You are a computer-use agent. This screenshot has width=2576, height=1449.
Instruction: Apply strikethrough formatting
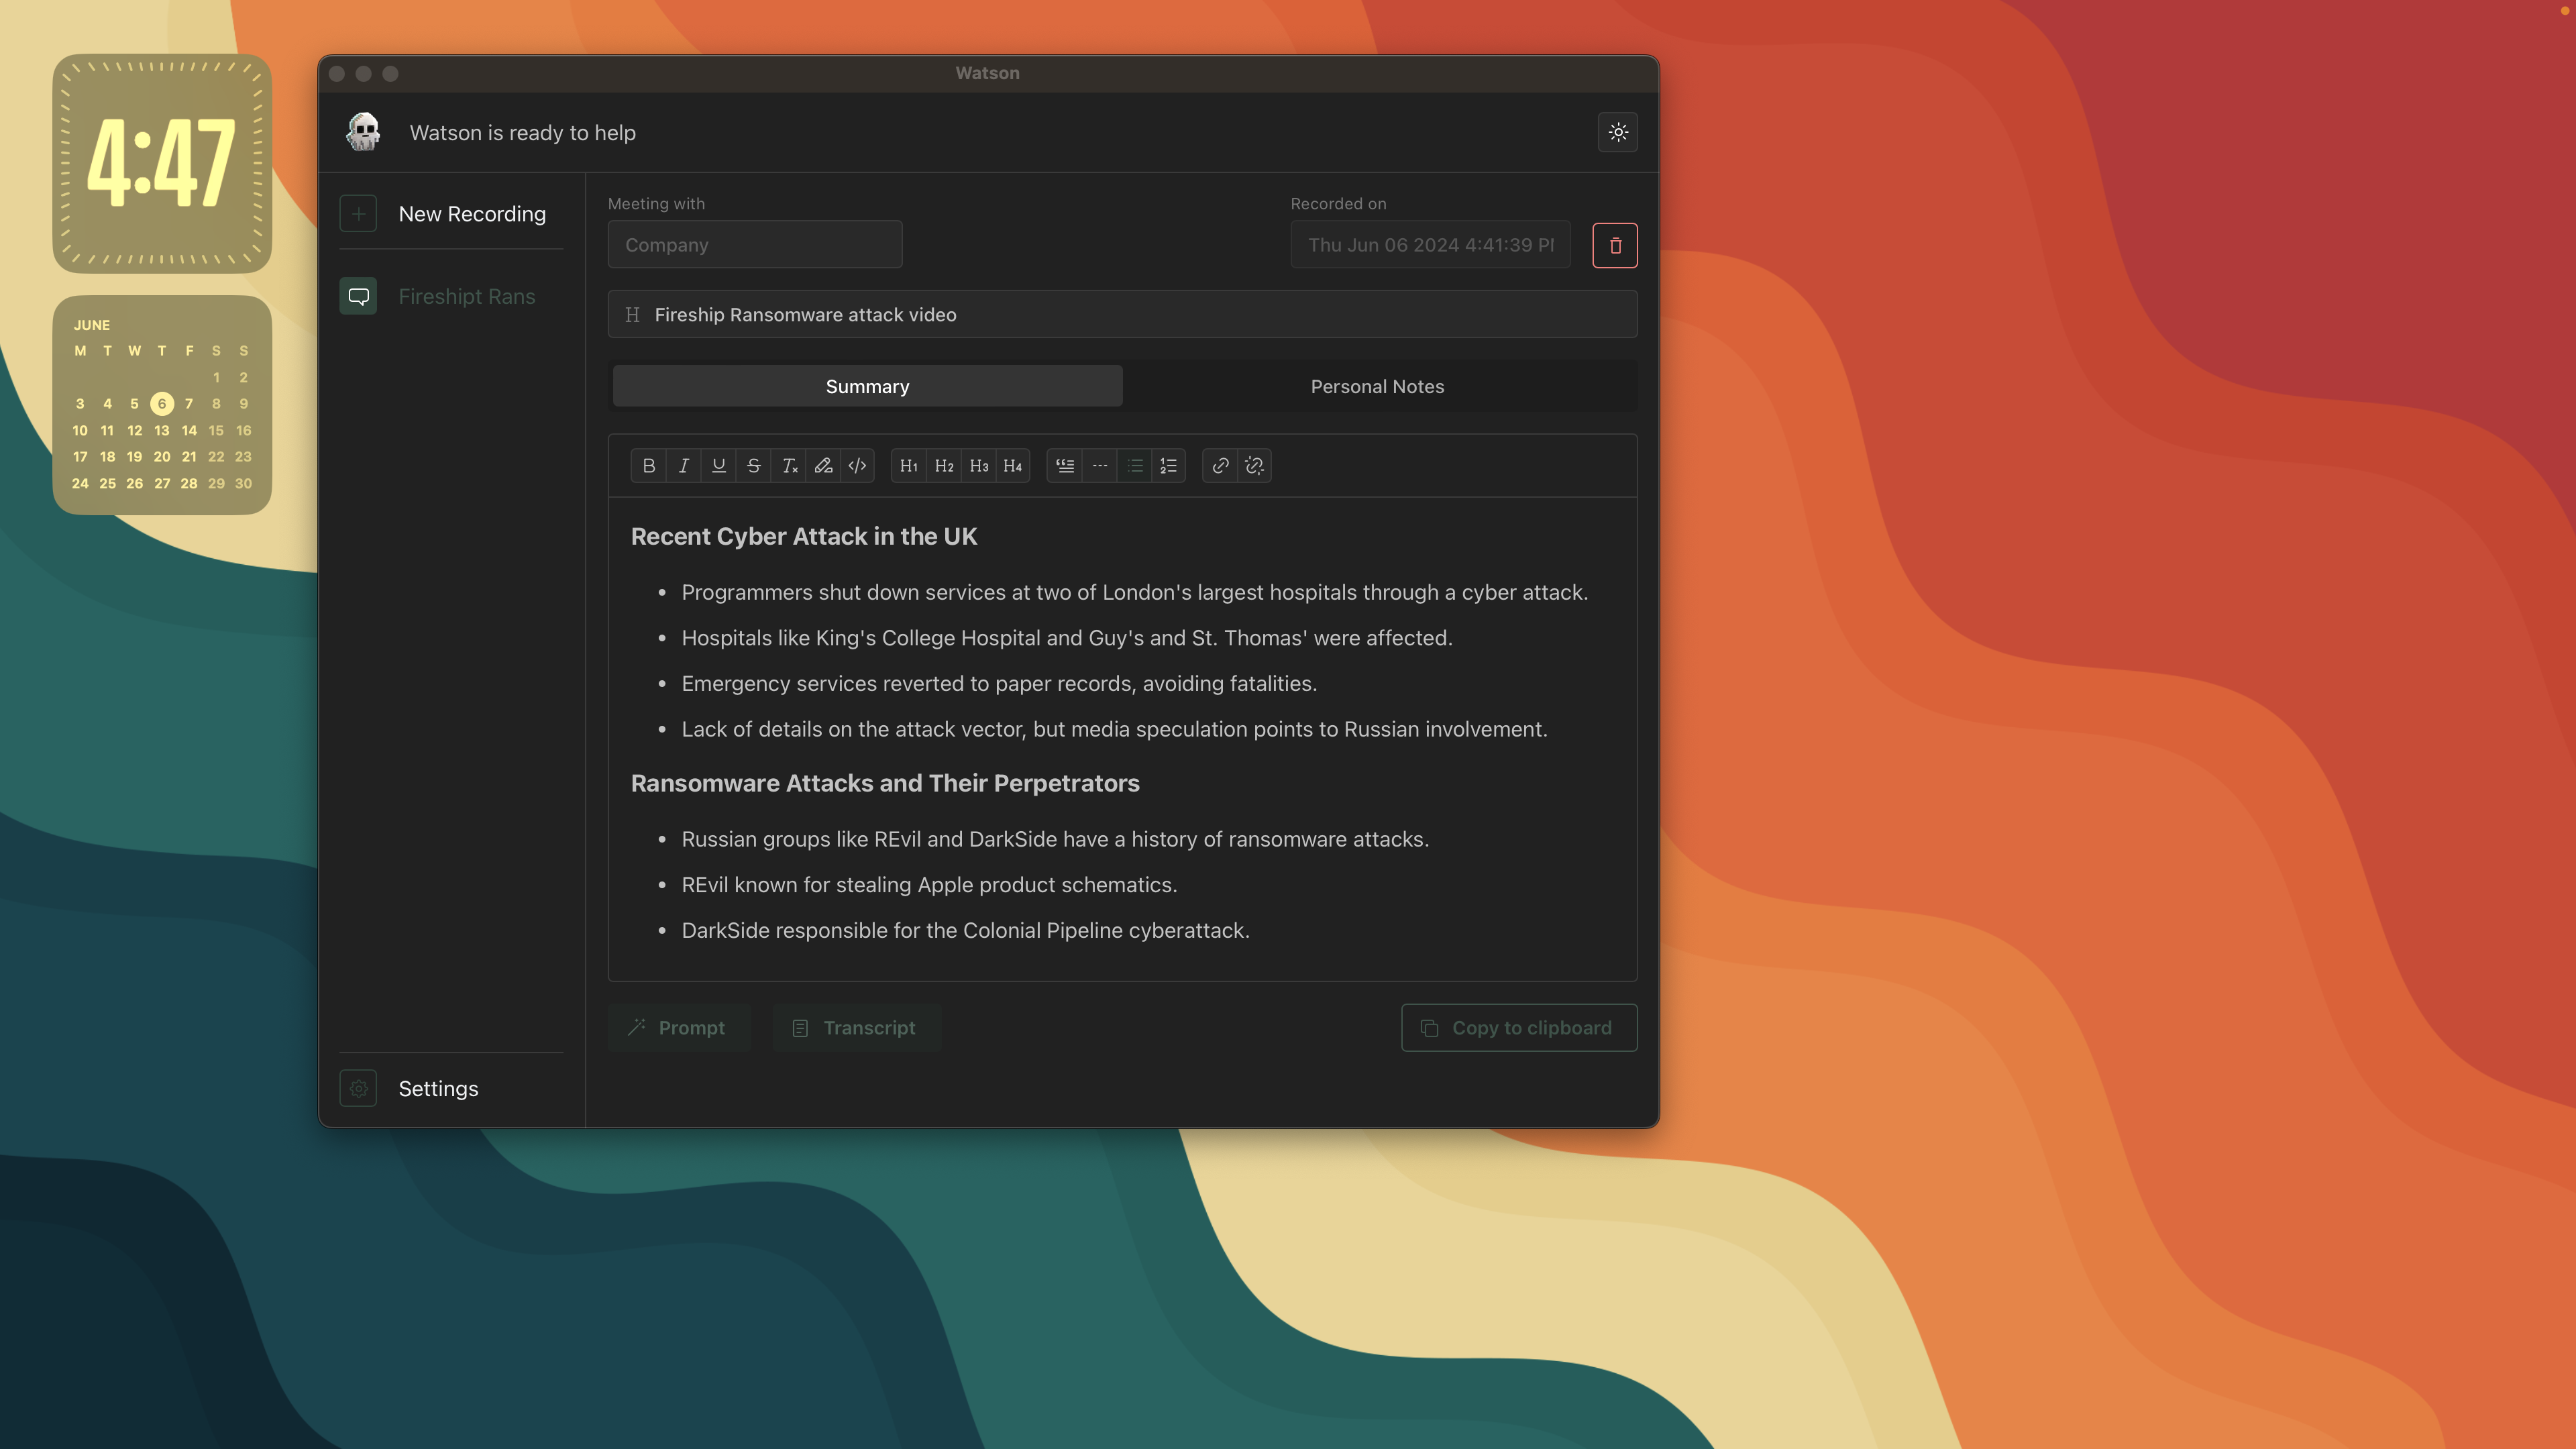(753, 466)
